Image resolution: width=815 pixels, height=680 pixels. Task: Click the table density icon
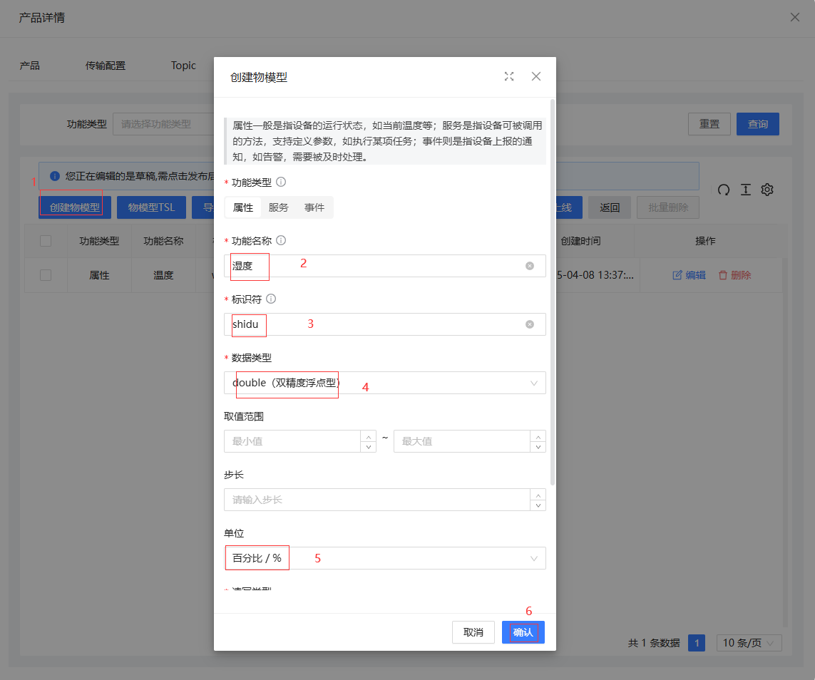[745, 190]
